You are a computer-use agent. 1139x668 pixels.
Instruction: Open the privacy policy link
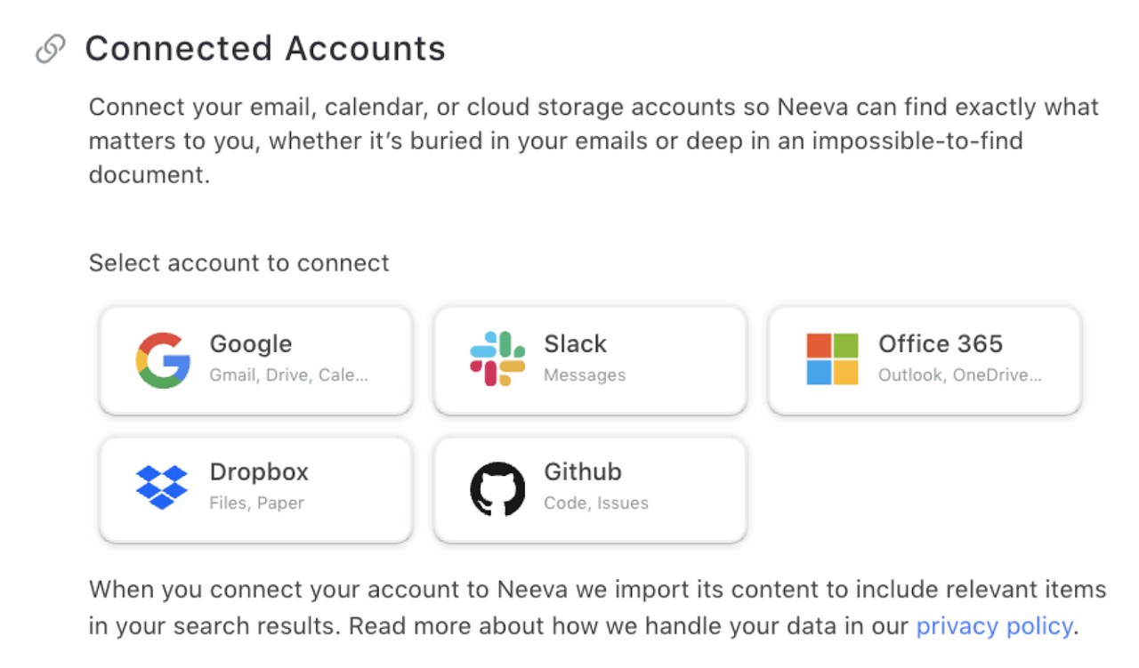click(994, 626)
